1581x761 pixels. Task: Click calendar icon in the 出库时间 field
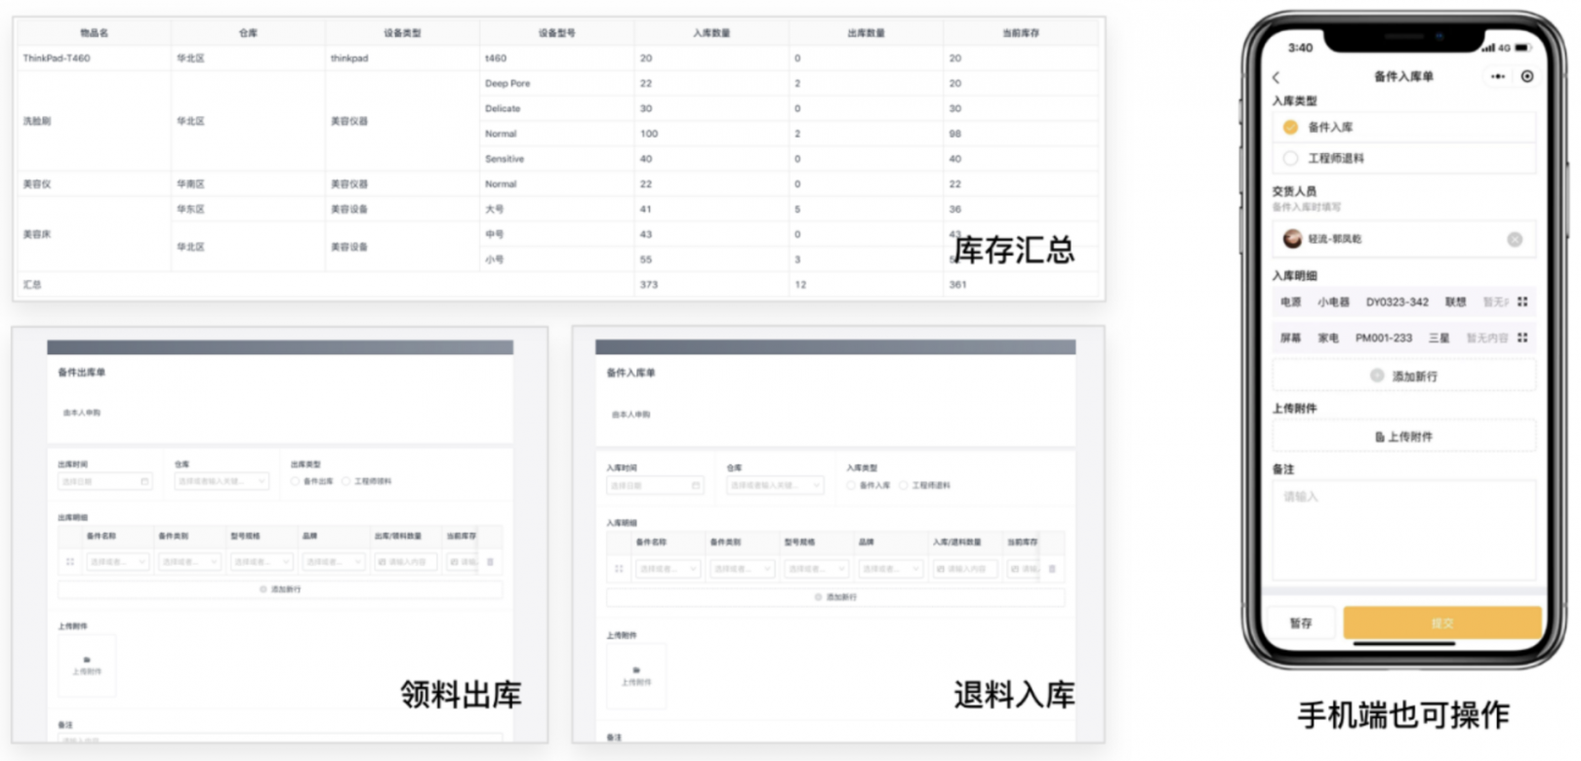pos(144,481)
